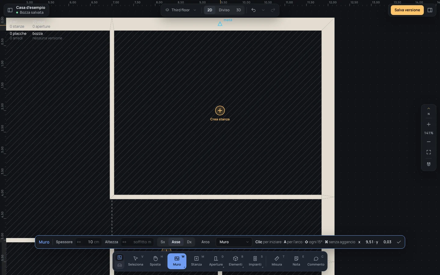The width and height of the screenshot is (440, 275).
Task: Switch to Diviso split view tab
Action: [224, 10]
